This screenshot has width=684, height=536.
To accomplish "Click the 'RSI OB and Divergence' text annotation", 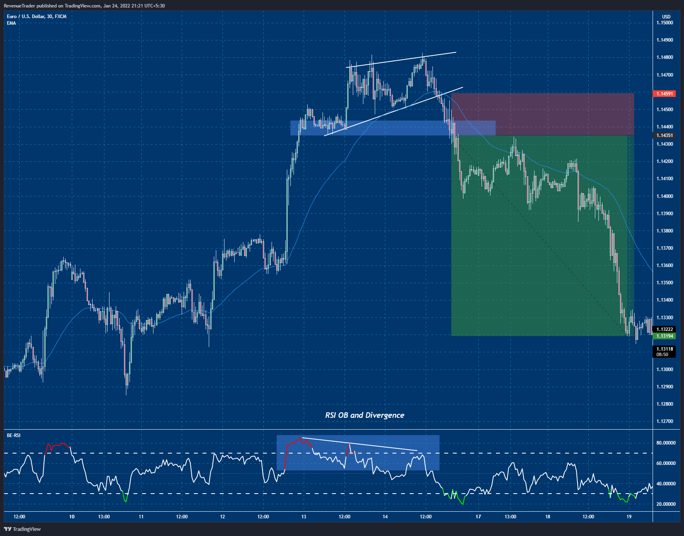I will click(365, 415).
